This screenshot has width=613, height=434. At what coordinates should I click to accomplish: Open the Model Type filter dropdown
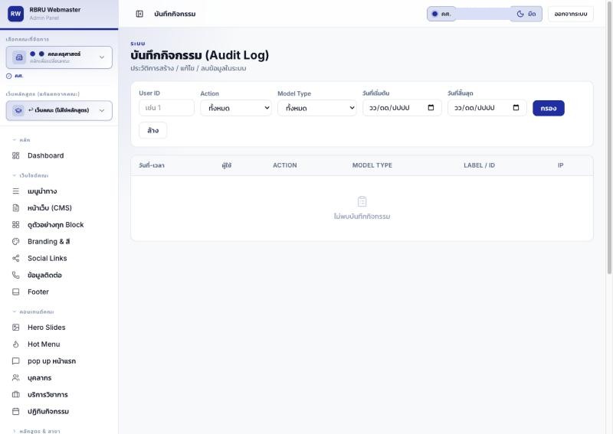point(317,108)
